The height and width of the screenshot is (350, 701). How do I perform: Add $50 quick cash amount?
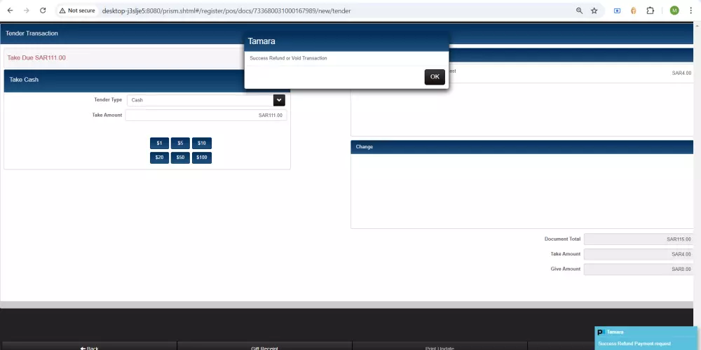pyautogui.click(x=180, y=157)
